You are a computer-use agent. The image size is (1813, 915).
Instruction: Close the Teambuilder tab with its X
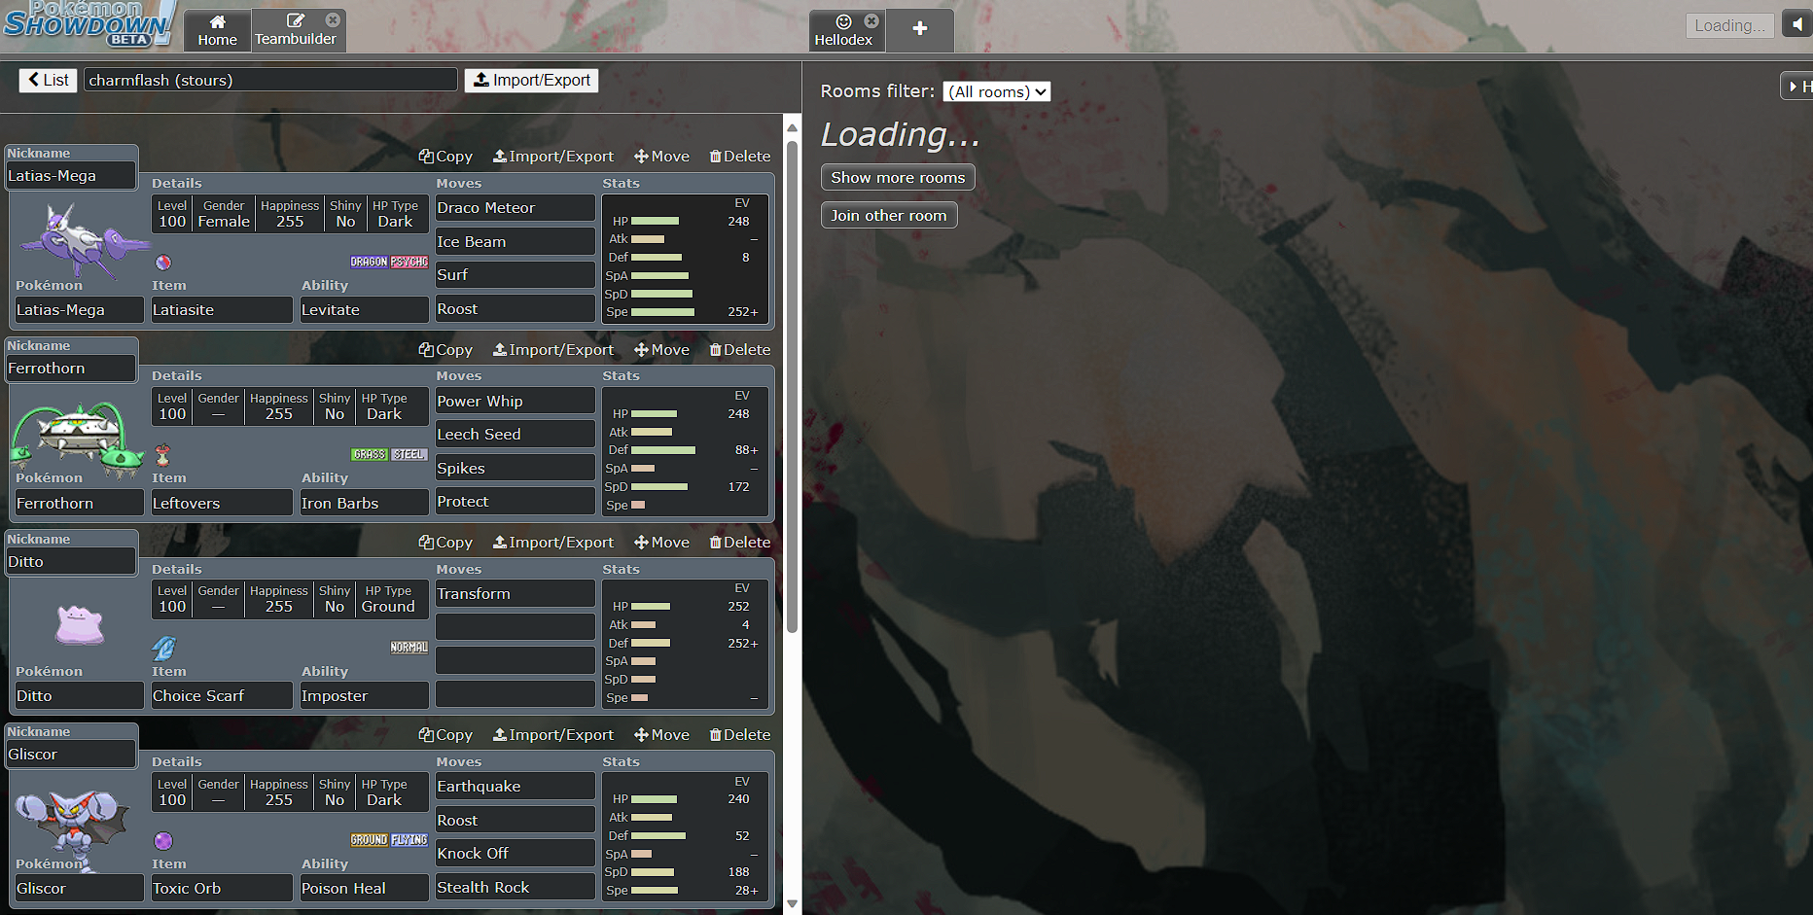point(333,19)
